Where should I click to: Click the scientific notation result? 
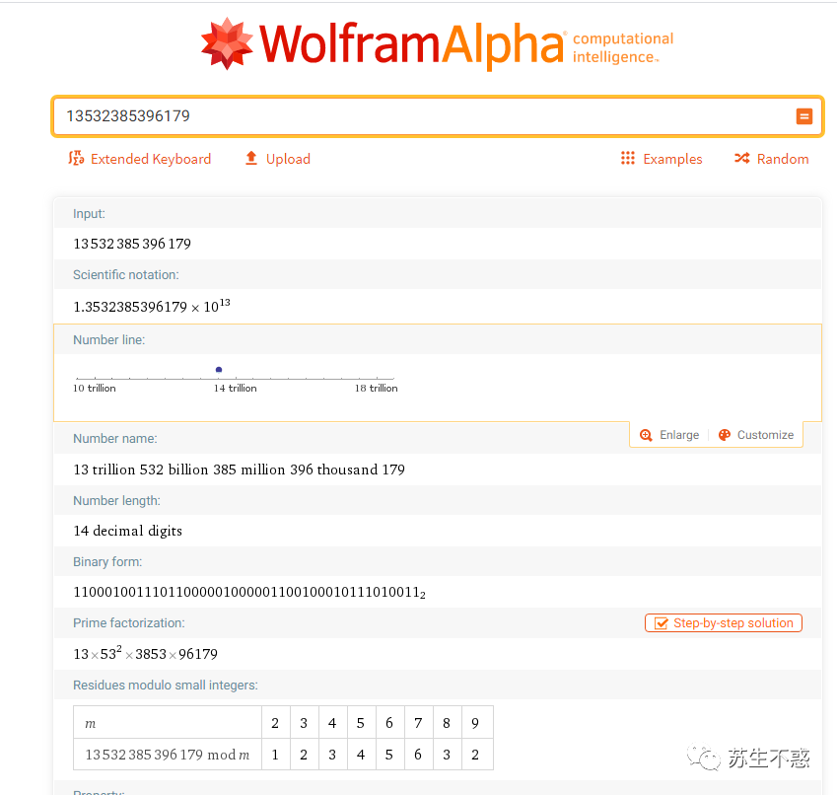[x=152, y=306]
